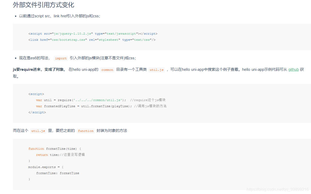Click text 封装为对象的方法
This screenshot has height=194, width=311.
[x=112, y=131]
